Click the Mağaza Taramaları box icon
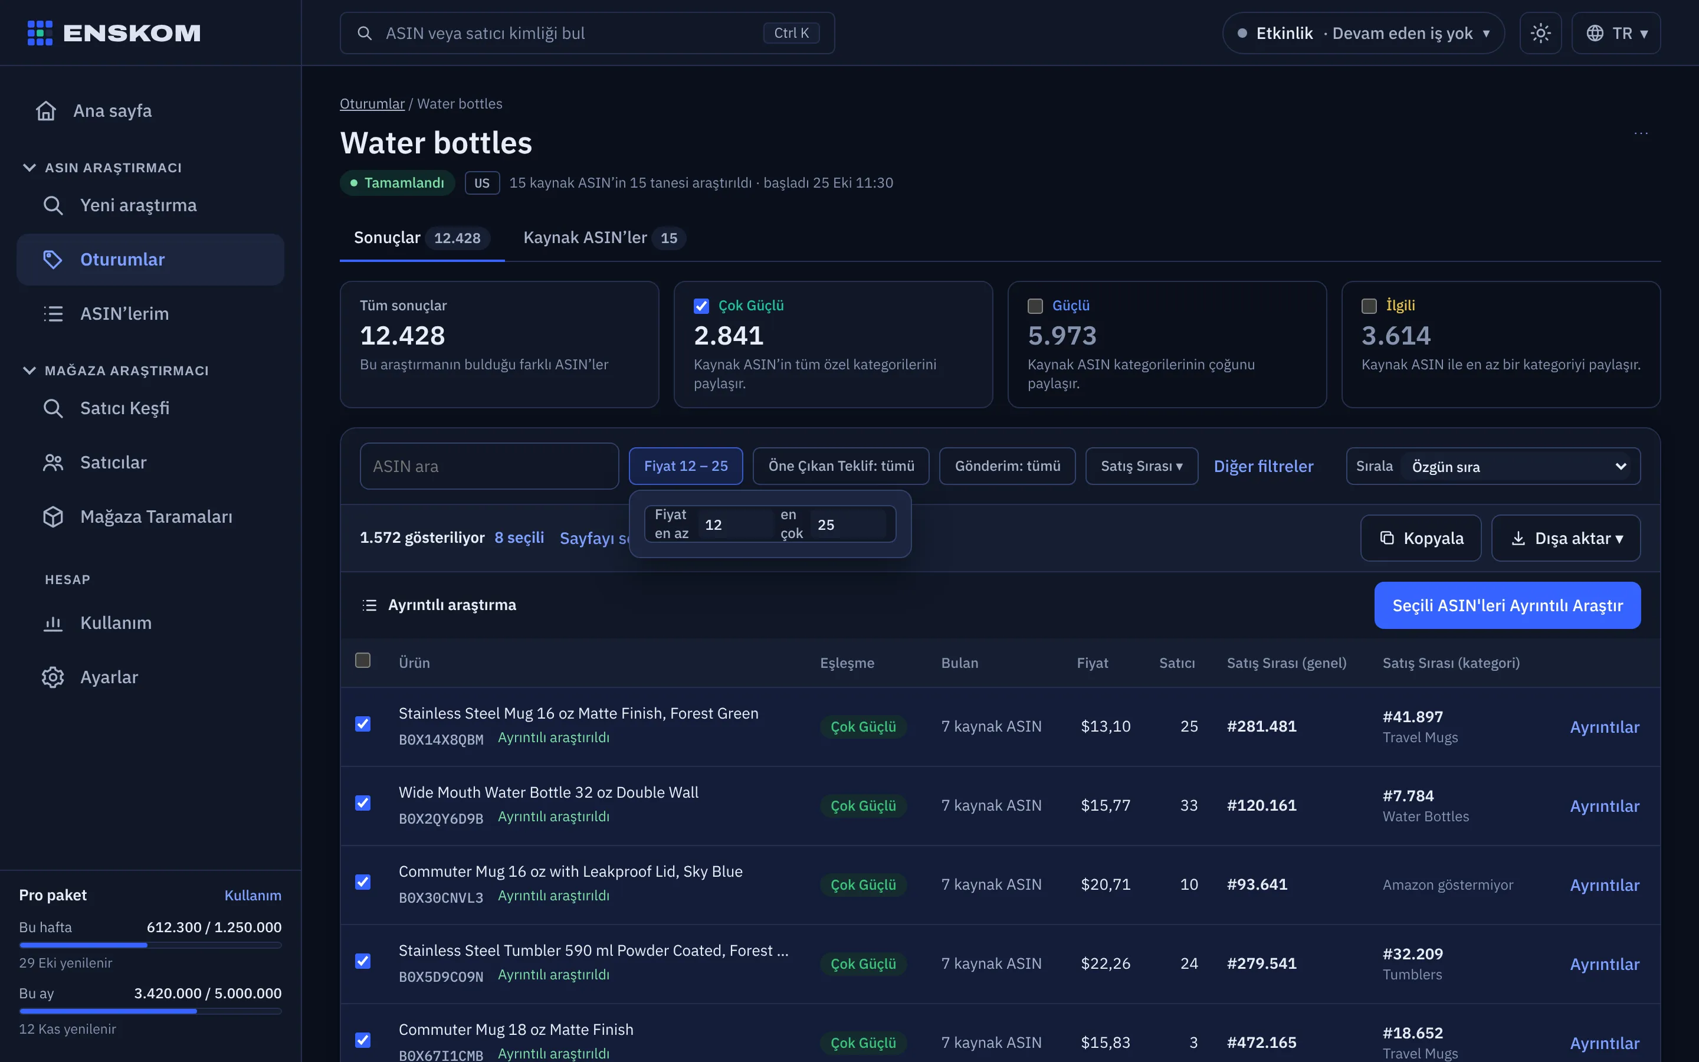Viewport: 1699px width, 1062px height. (53, 516)
